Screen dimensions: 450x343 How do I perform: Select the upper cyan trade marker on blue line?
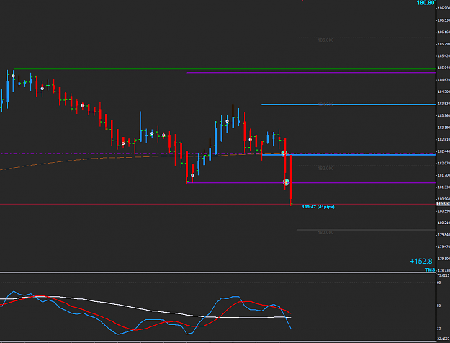284,153
